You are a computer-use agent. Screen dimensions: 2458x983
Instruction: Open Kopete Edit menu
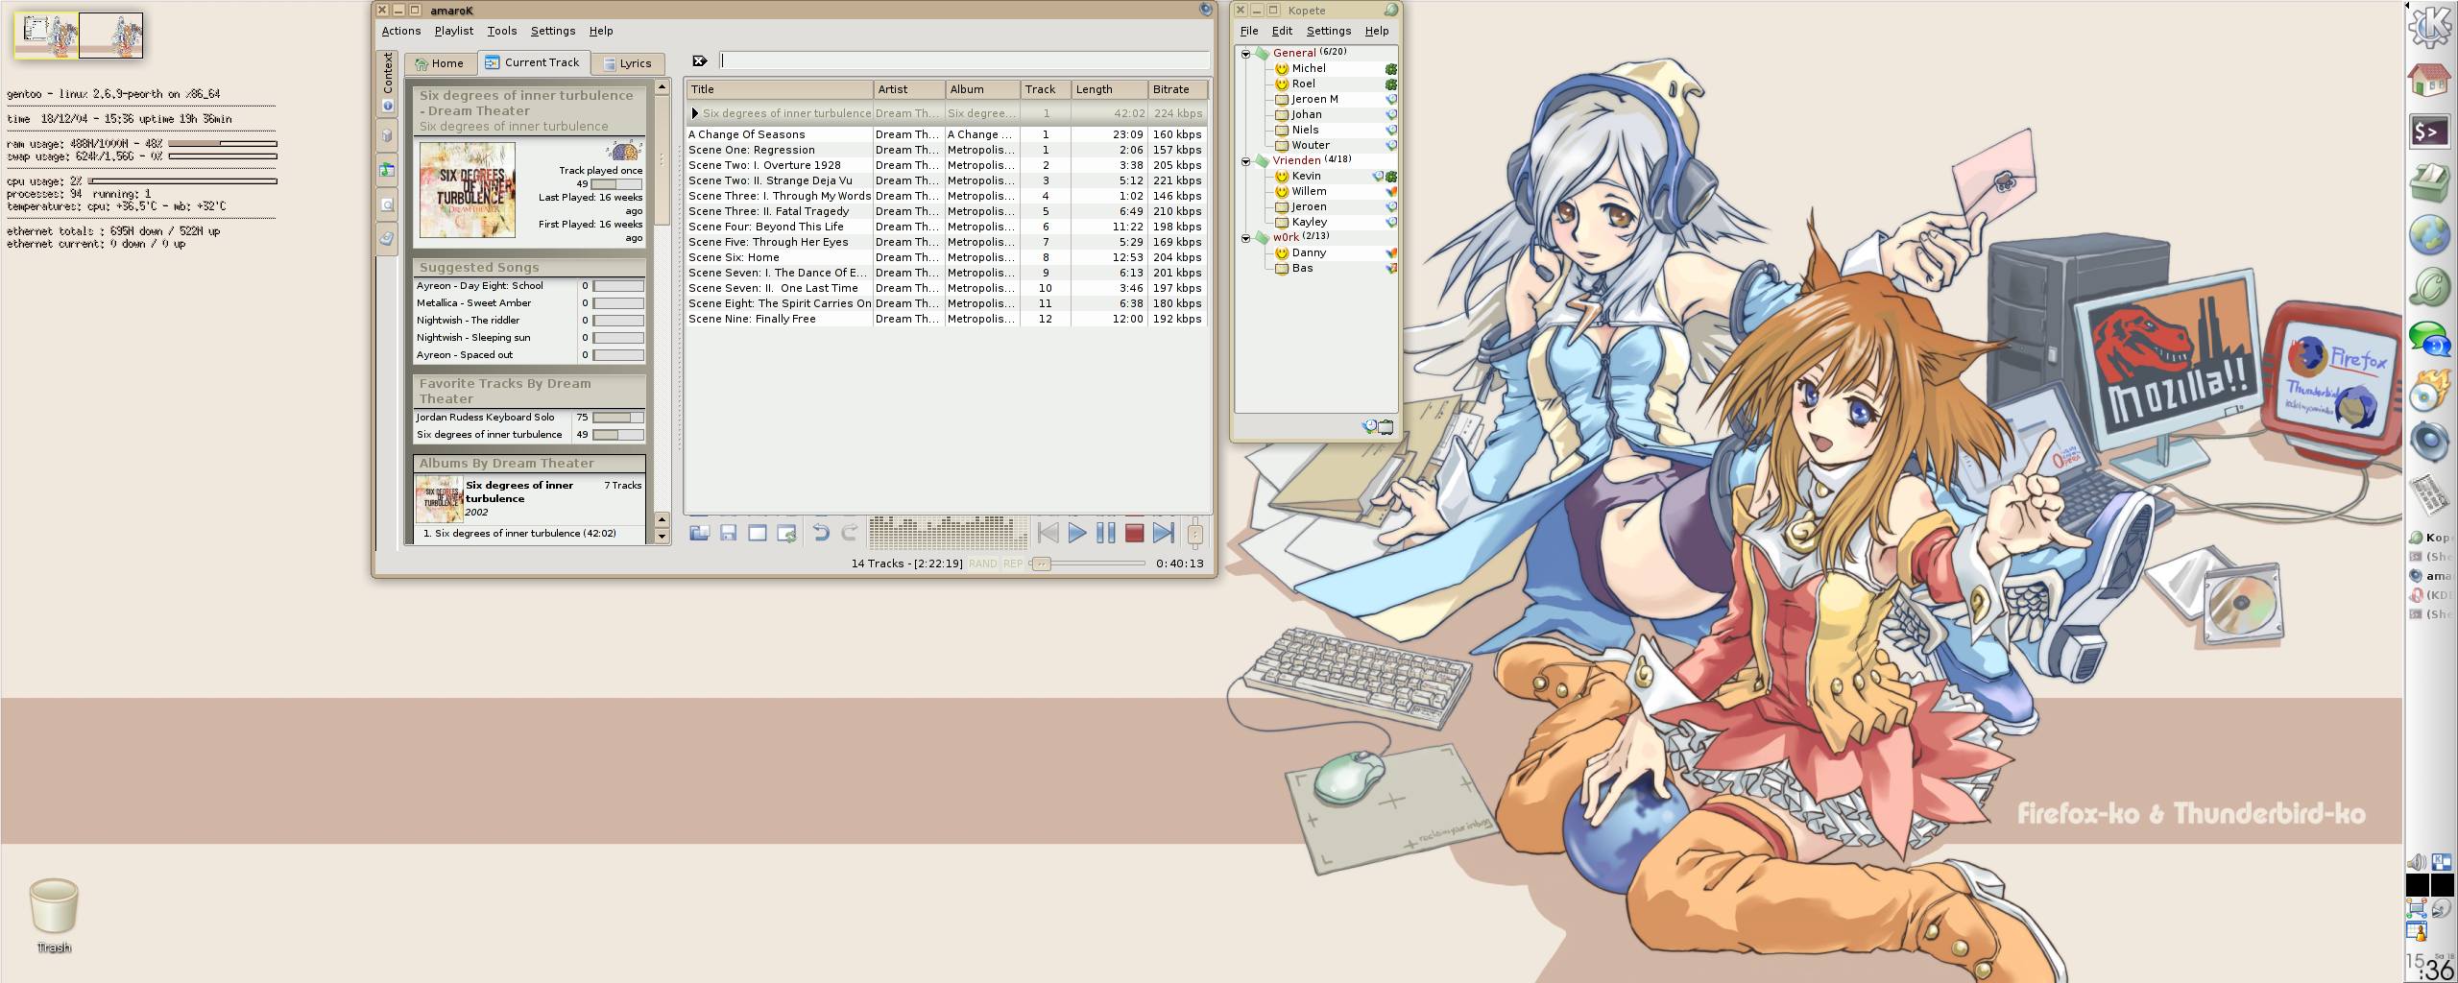(x=1282, y=31)
